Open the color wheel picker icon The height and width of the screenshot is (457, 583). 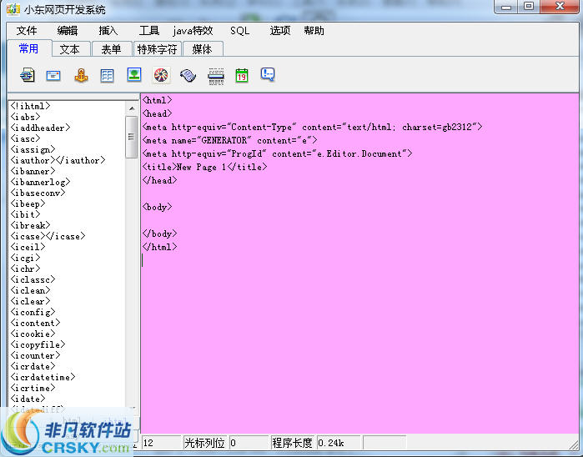click(x=161, y=76)
